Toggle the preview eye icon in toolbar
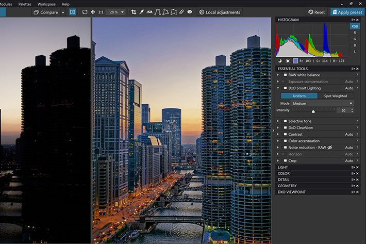366x244 pixels. click(190, 12)
